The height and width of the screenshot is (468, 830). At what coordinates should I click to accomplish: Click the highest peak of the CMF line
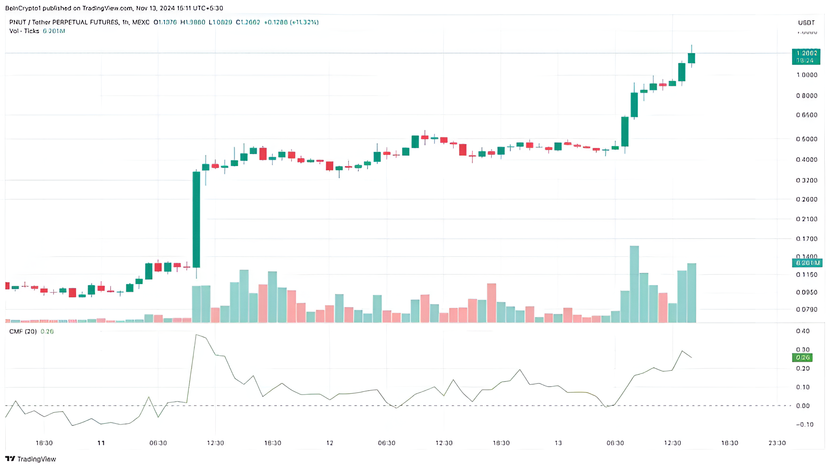(x=196, y=335)
